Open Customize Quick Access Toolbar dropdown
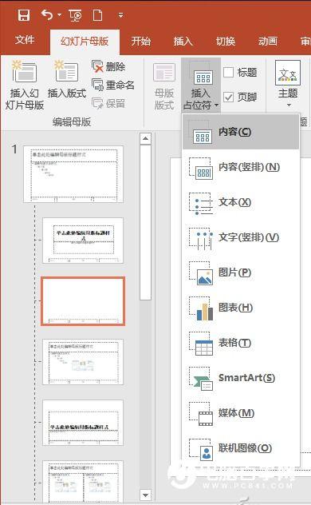Screen dimensions: 311x505 pyautogui.click(x=120, y=15)
